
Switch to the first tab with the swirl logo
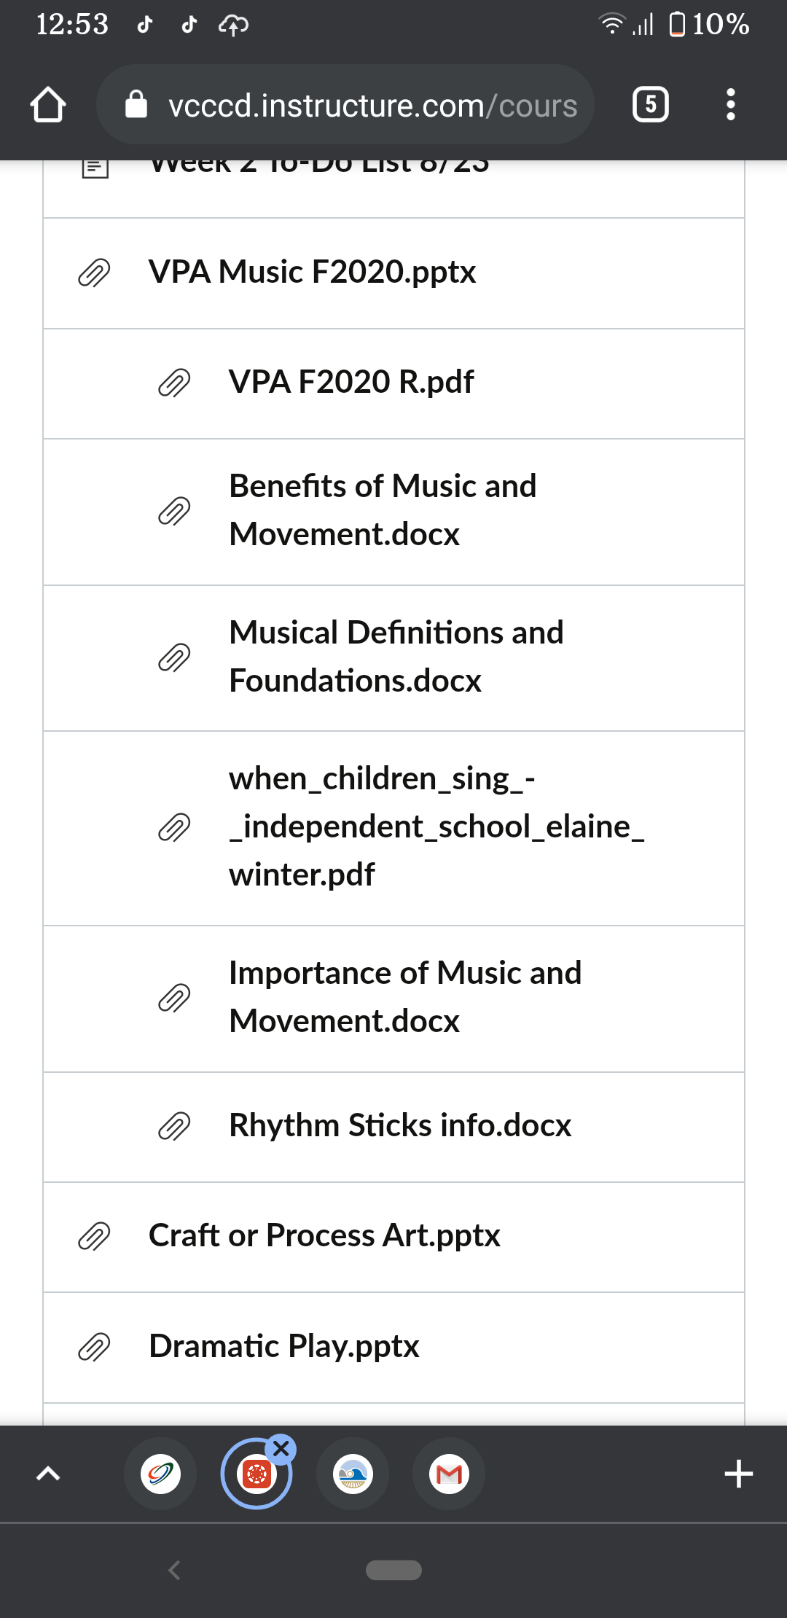click(160, 1474)
